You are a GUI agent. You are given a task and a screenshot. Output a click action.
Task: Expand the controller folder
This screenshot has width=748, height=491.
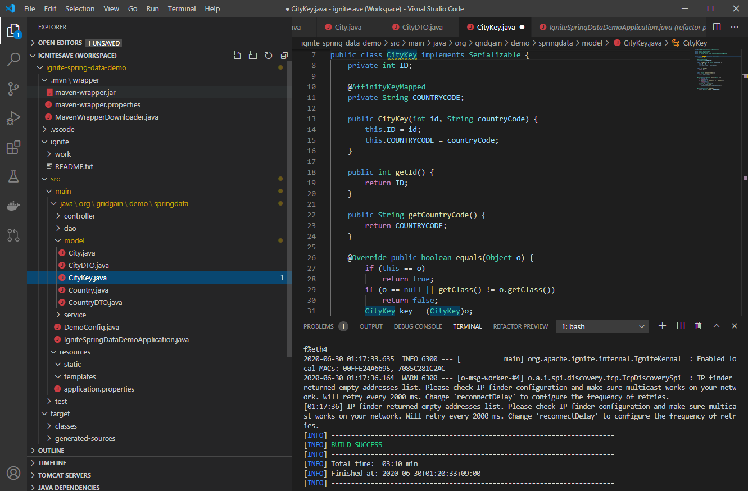coord(79,216)
